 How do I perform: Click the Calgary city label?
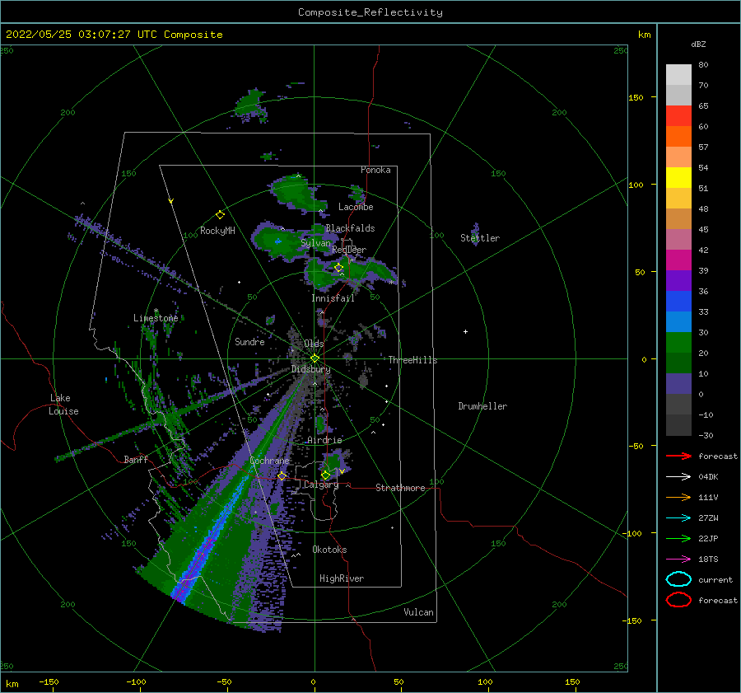pyautogui.click(x=321, y=485)
